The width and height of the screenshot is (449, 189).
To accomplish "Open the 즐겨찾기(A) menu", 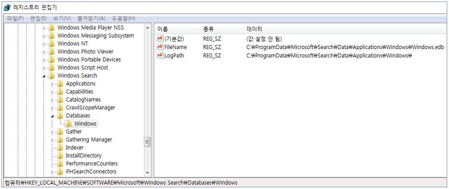I will [x=91, y=18].
